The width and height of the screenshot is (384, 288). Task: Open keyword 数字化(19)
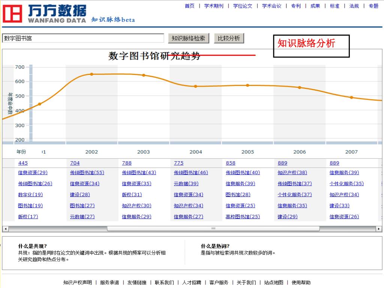pos(30,195)
